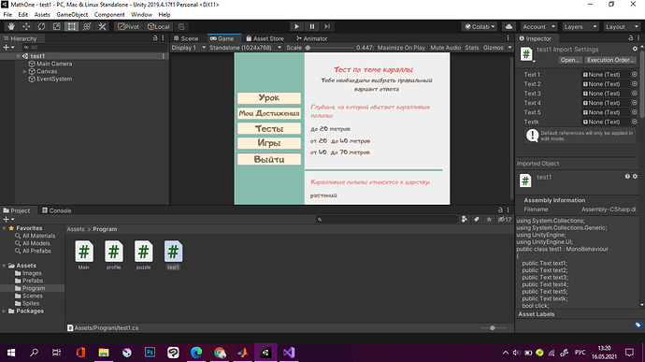Image resolution: width=645 pixels, height=362 pixels.
Task: Select the Rect Transform tool
Action: 72,27
